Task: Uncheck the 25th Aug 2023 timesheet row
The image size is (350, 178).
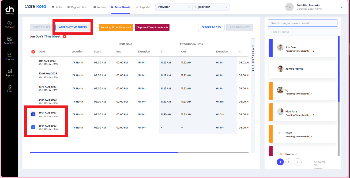Action: click(33, 114)
